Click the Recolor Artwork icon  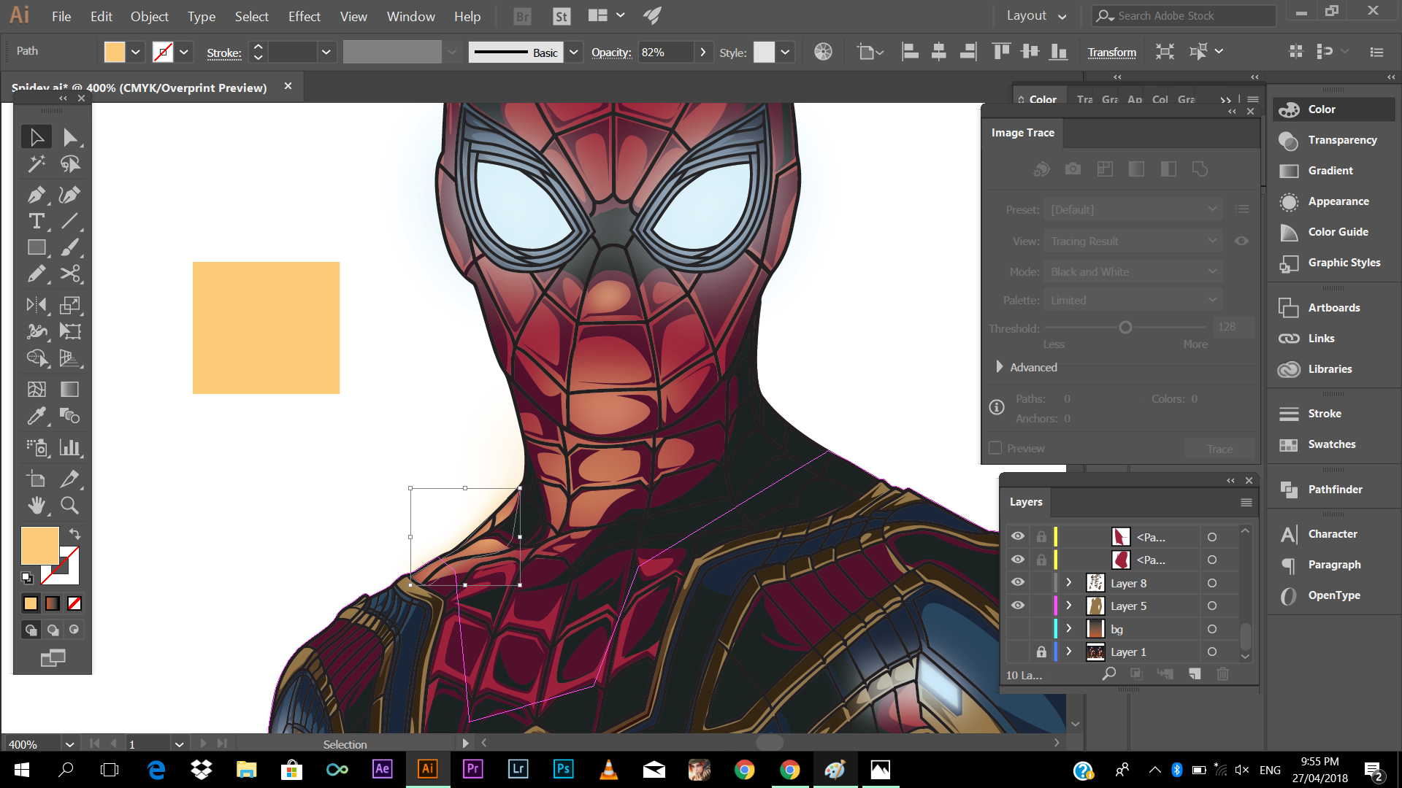click(x=823, y=52)
